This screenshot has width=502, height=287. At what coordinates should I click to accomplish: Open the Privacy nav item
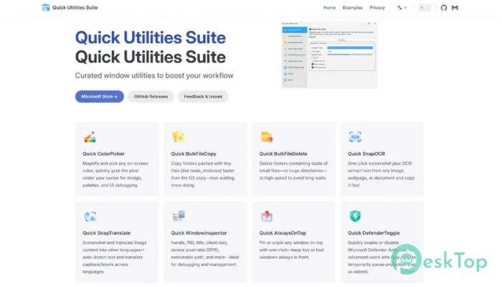tap(377, 8)
